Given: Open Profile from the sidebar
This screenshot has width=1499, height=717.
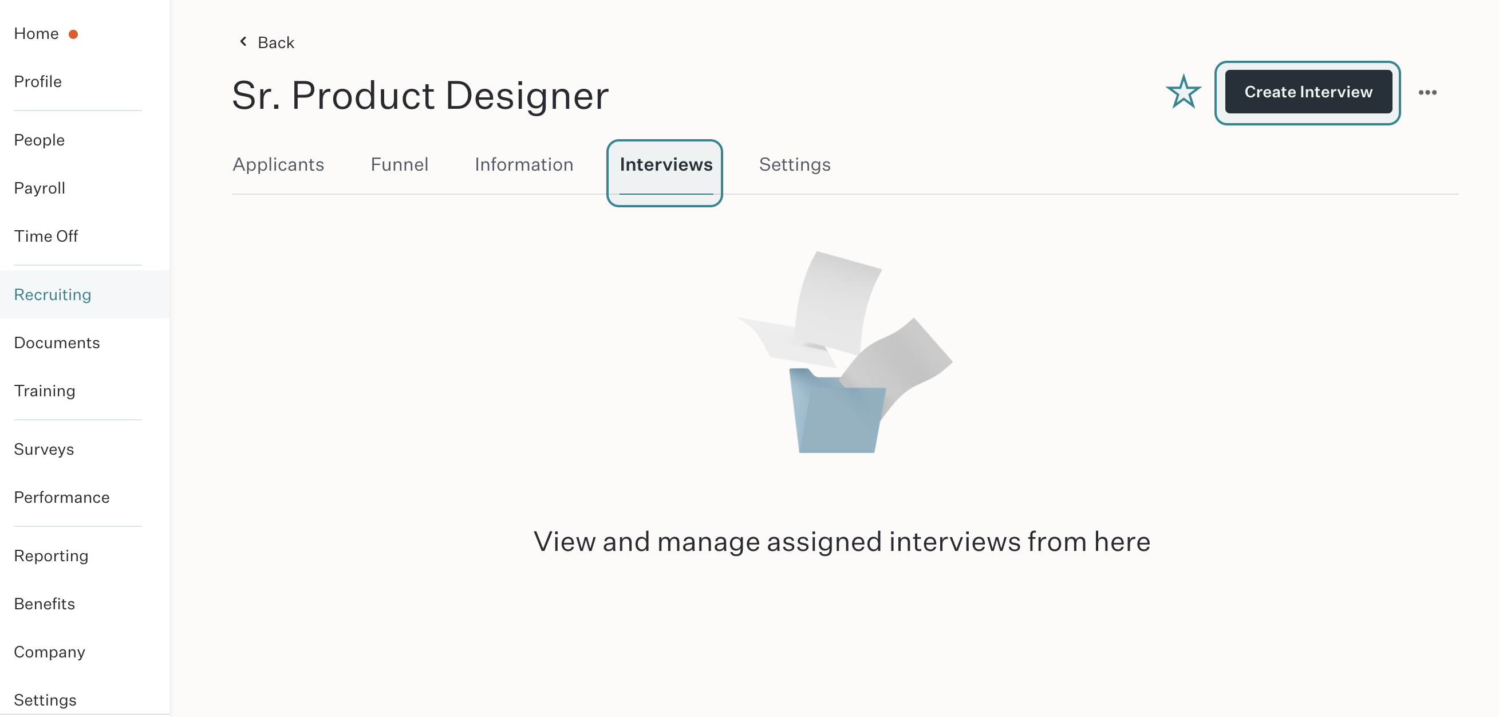Looking at the screenshot, I should pyautogui.click(x=38, y=81).
